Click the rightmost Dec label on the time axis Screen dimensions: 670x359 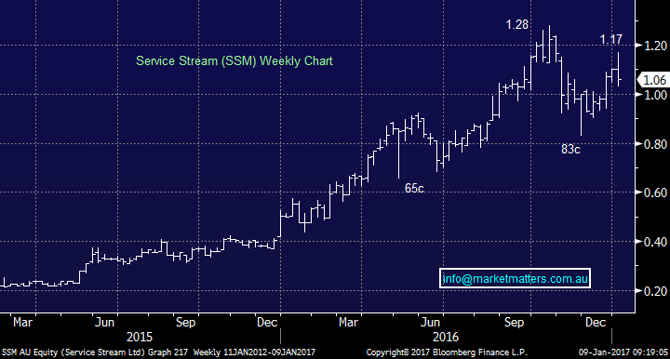click(596, 323)
